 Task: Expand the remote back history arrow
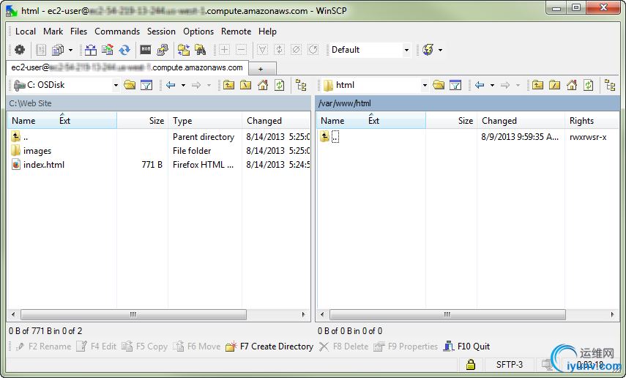click(x=492, y=85)
